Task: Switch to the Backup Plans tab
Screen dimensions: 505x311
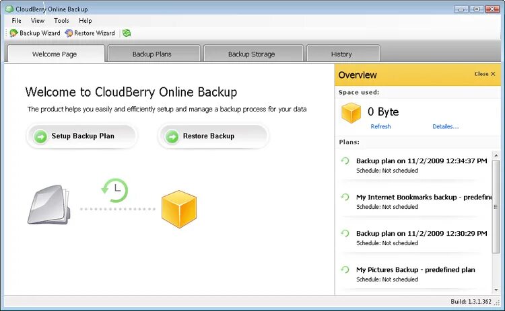Action: click(154, 54)
